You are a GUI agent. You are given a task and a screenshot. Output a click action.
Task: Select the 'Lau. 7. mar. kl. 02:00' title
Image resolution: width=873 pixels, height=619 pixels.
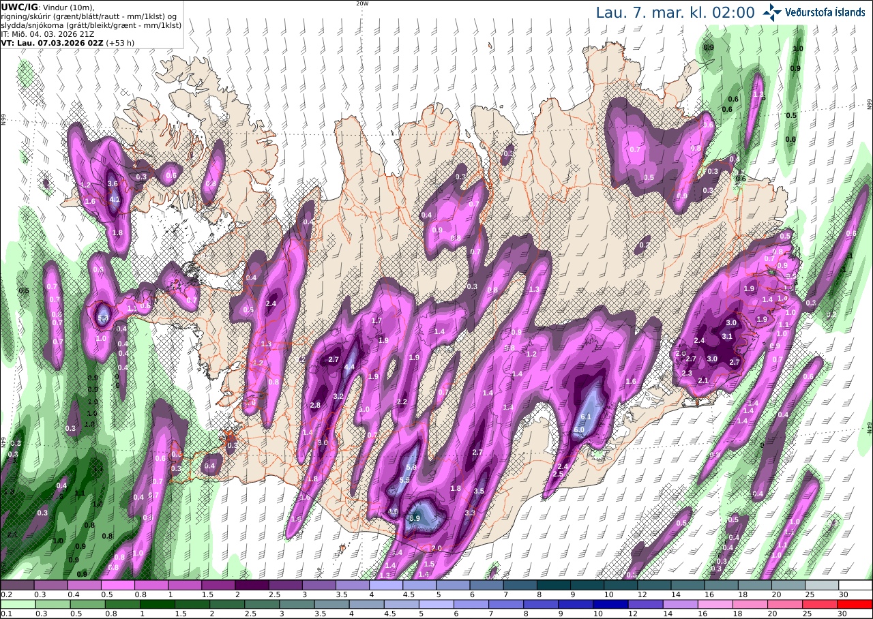coord(675,12)
